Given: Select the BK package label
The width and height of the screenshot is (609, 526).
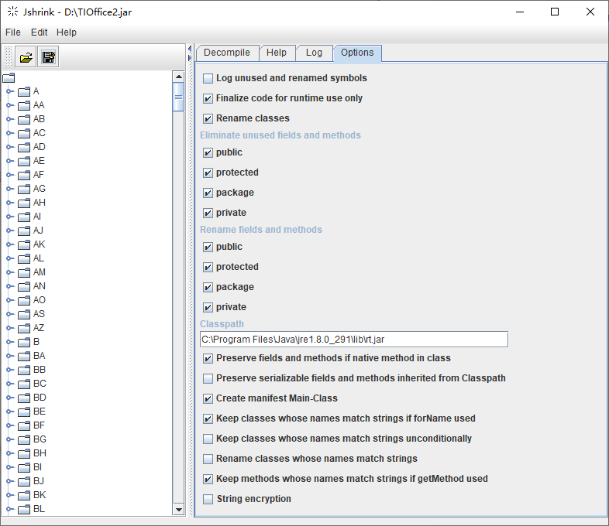Looking at the screenshot, I should coord(40,495).
